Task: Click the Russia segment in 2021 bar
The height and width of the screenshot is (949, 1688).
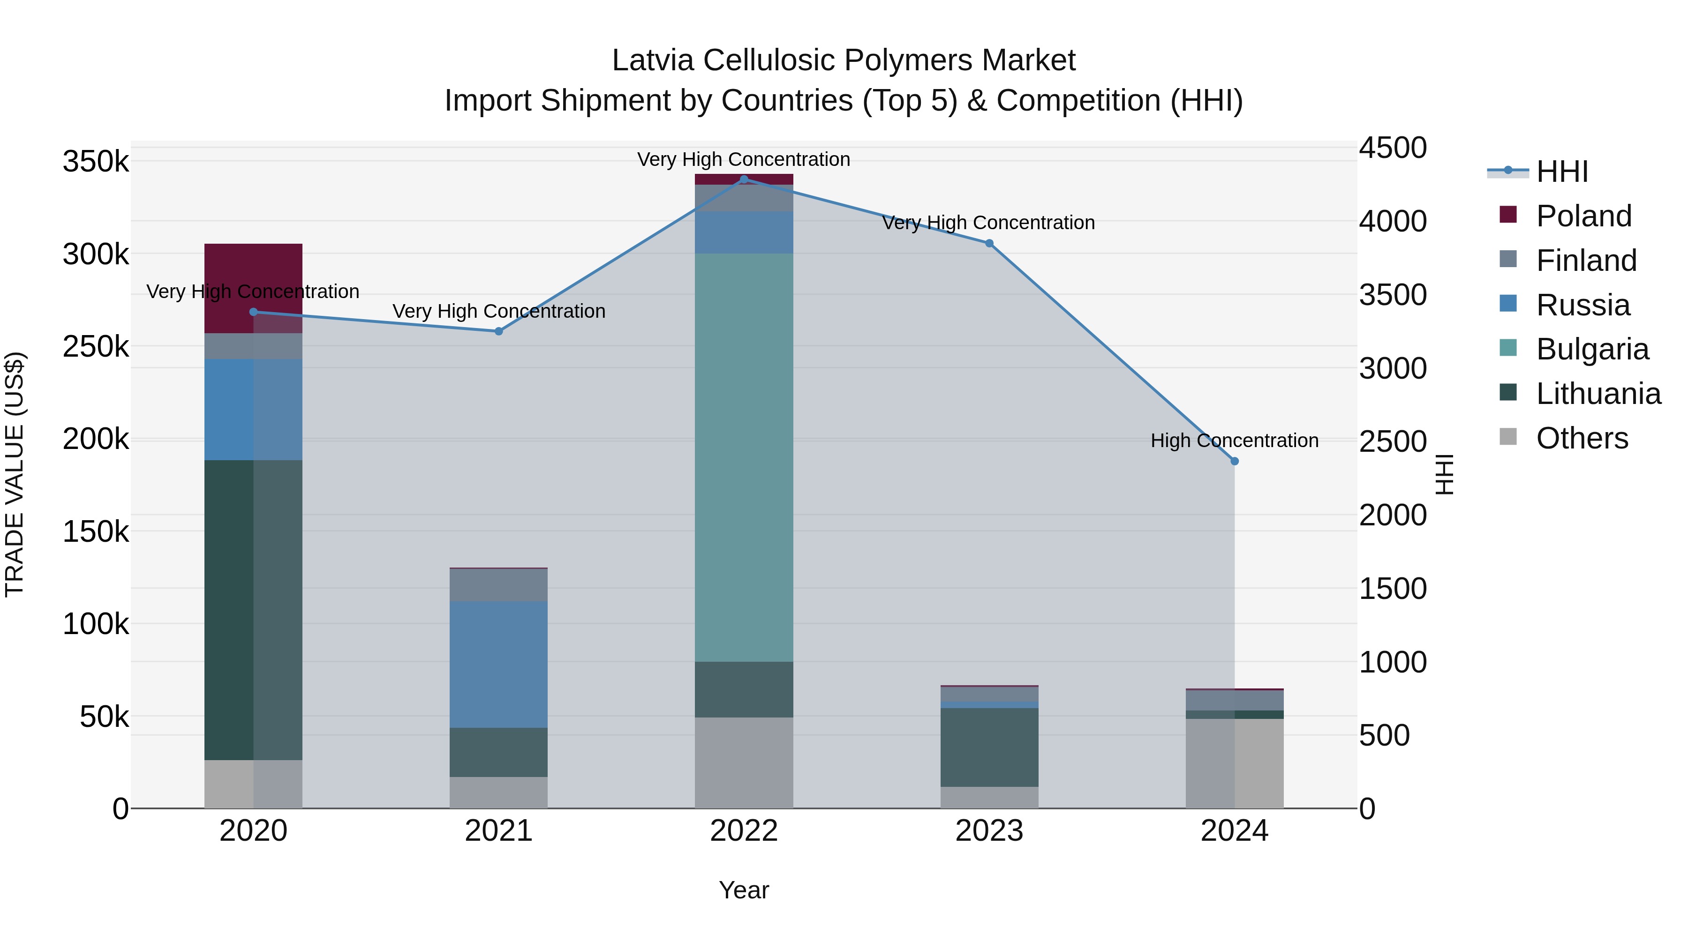Action: 499,665
